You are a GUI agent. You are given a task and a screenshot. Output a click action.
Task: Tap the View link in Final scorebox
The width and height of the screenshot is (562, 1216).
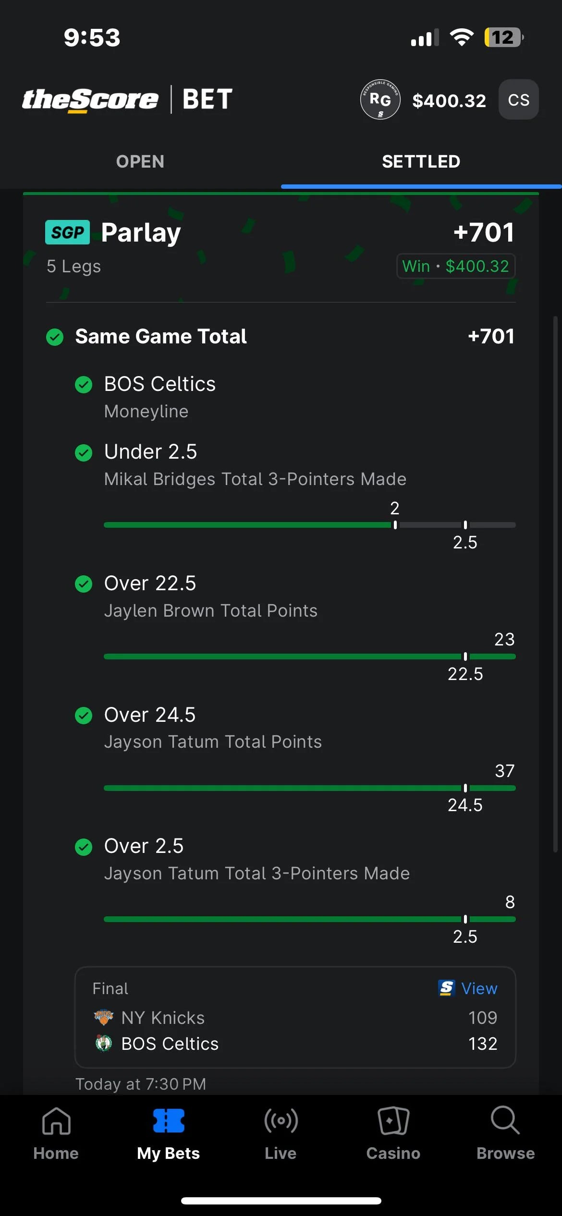coord(468,988)
